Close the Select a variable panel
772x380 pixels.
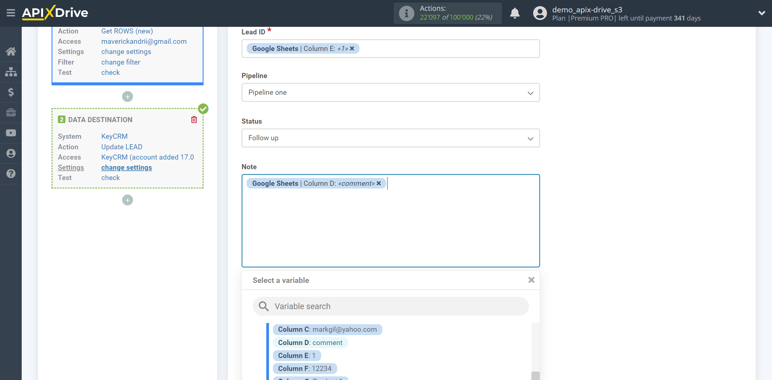(x=531, y=280)
